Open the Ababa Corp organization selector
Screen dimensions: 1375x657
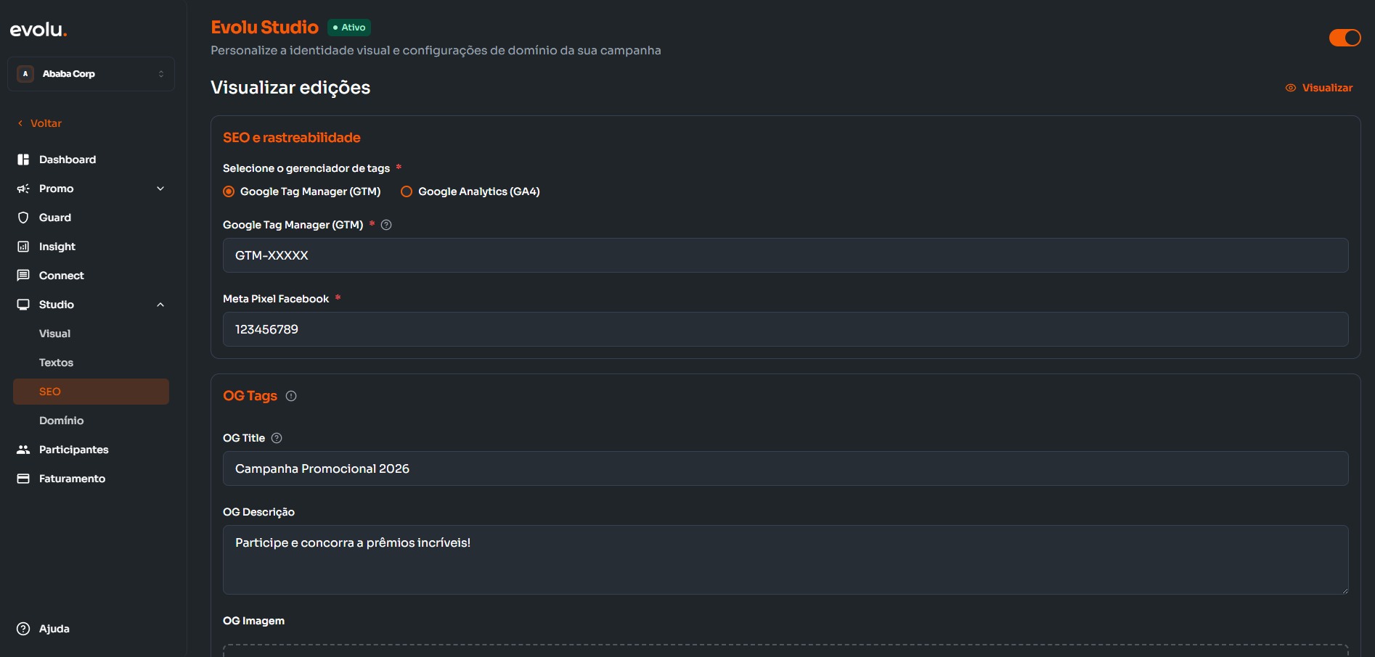coord(91,74)
